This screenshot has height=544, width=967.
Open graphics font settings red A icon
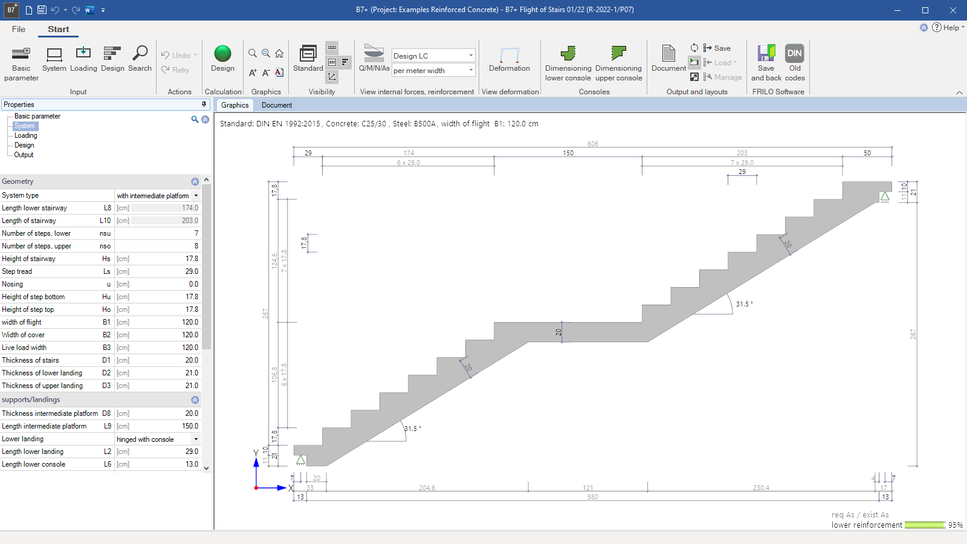[279, 73]
